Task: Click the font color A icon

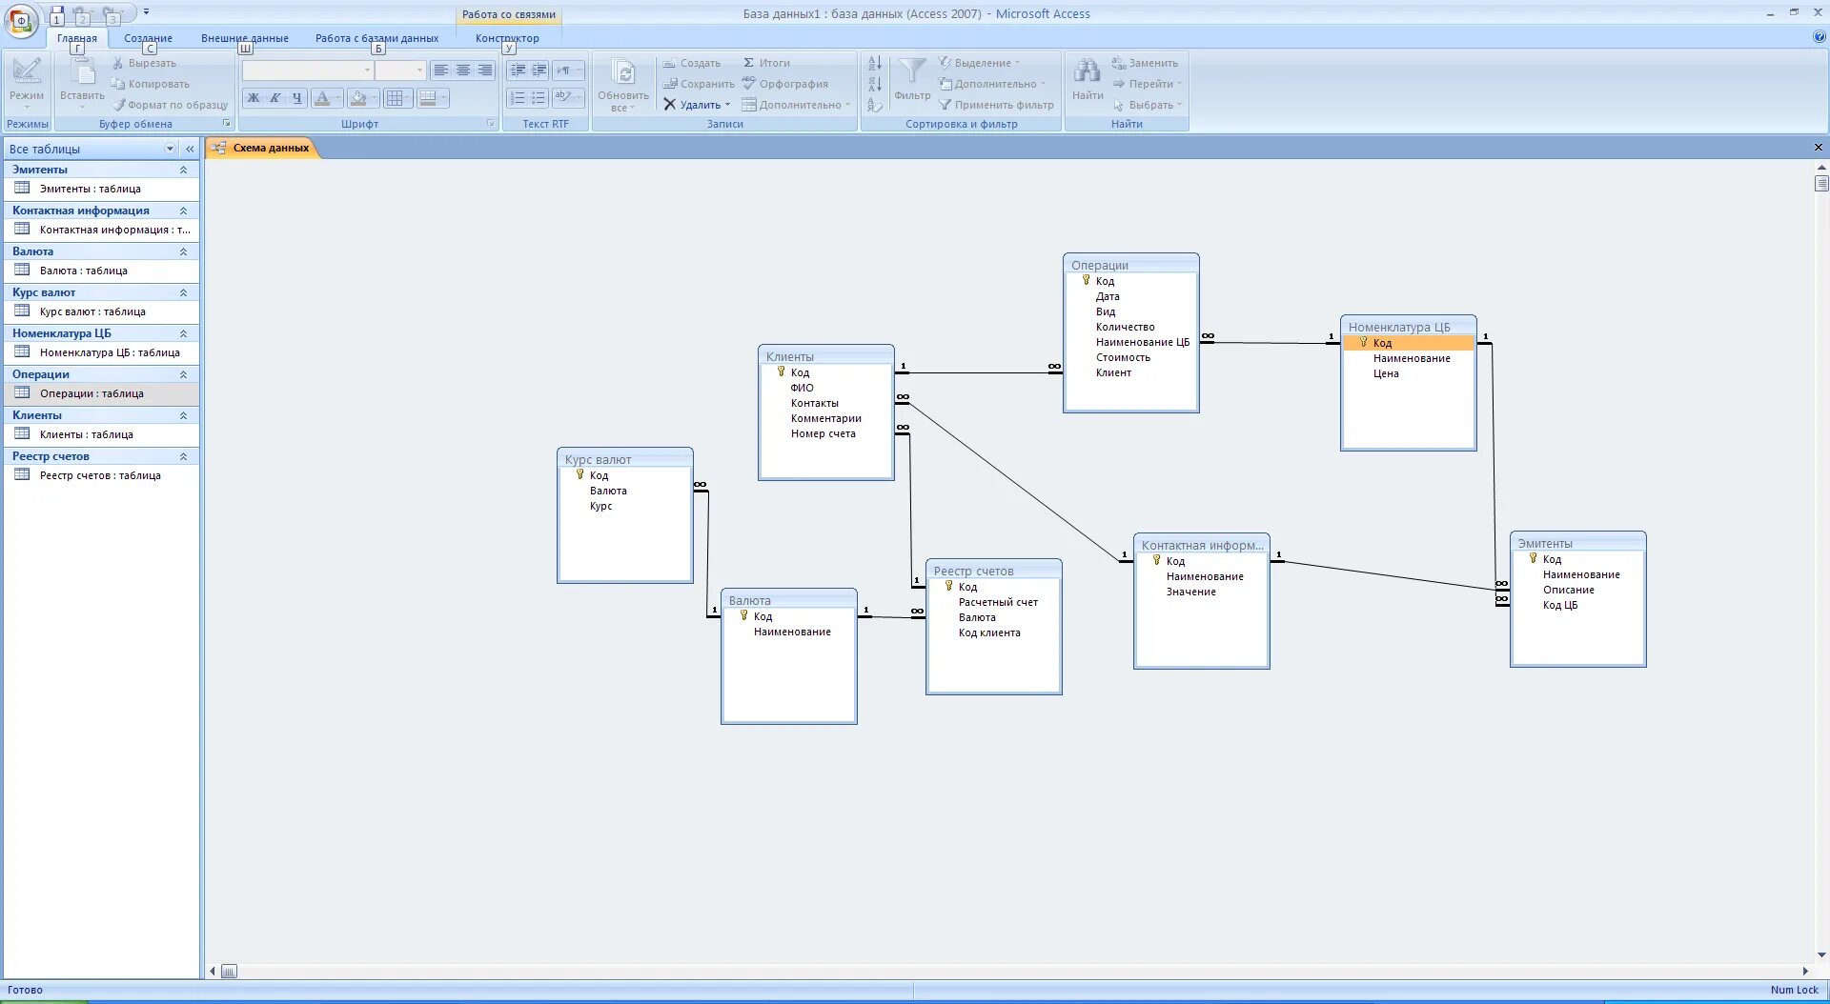Action: 322,98
